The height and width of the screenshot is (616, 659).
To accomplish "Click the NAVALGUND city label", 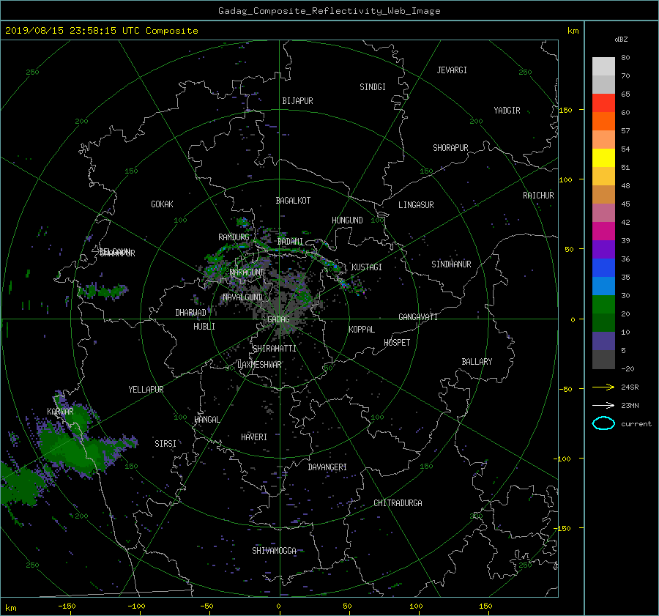I will [x=242, y=297].
